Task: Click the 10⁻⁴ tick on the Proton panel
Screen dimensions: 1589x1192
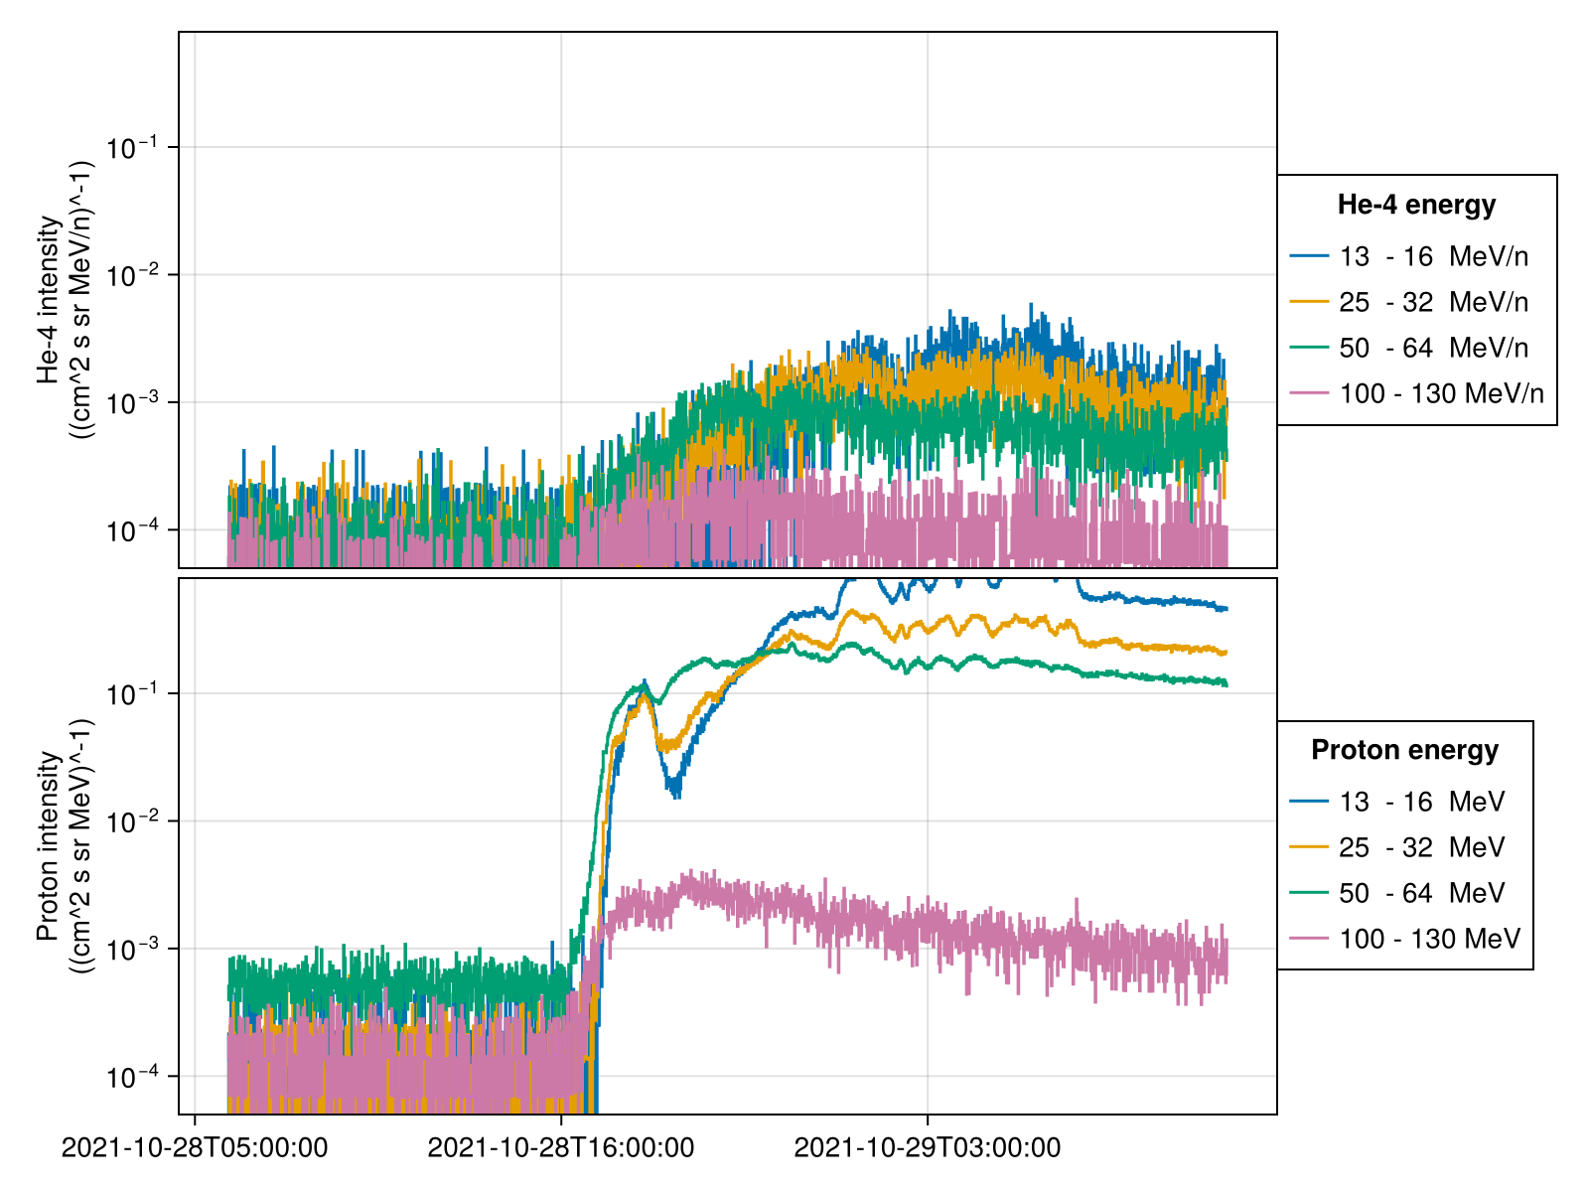Action: 129,1078
